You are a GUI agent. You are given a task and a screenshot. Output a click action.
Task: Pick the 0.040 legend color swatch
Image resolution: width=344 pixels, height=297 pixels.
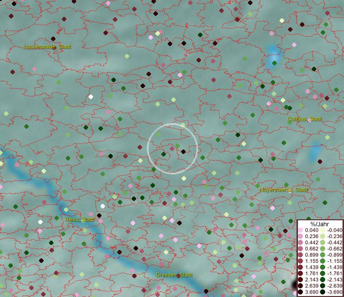tap(300, 230)
